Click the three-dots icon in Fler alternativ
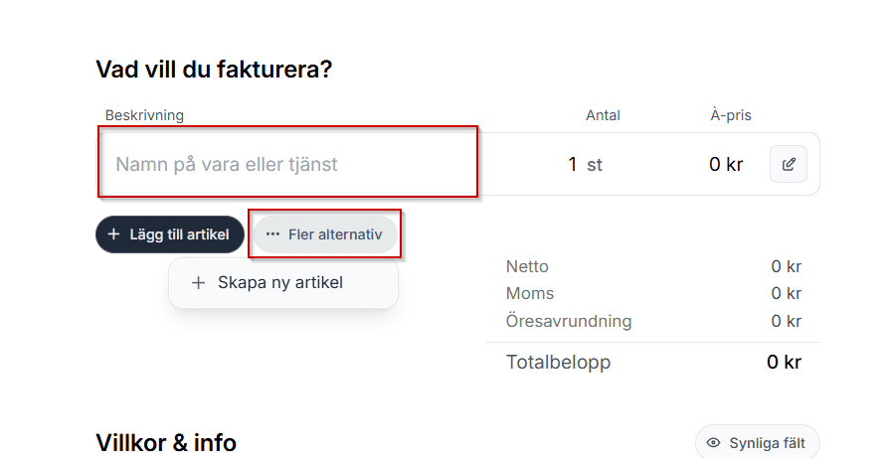The image size is (884, 459). (272, 234)
